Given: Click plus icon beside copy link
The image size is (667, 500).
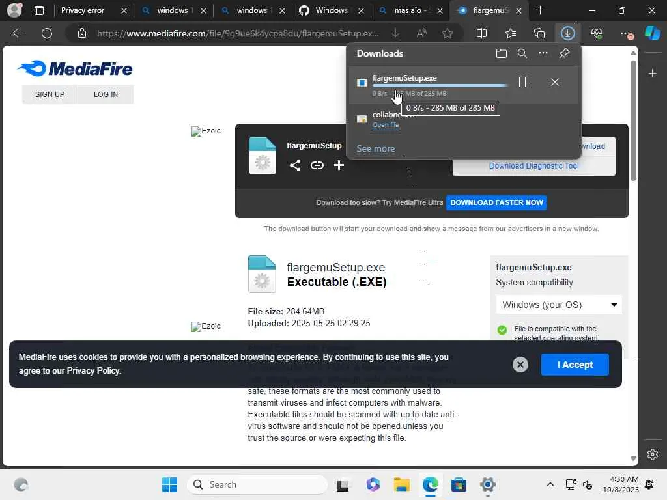Looking at the screenshot, I should click(339, 165).
